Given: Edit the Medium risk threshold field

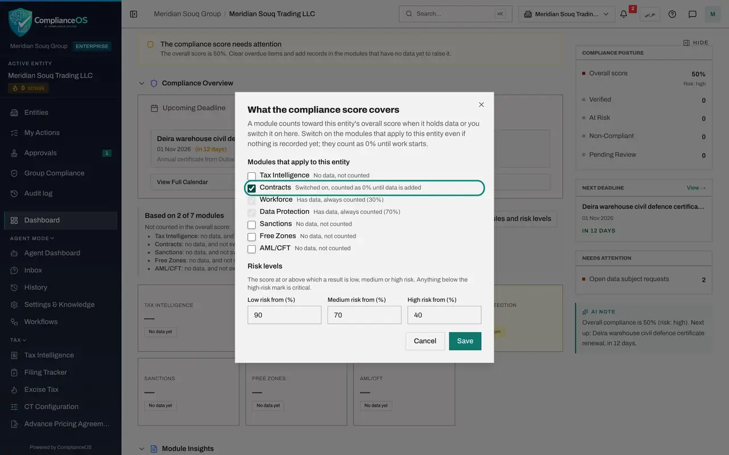Looking at the screenshot, I should pos(364,315).
